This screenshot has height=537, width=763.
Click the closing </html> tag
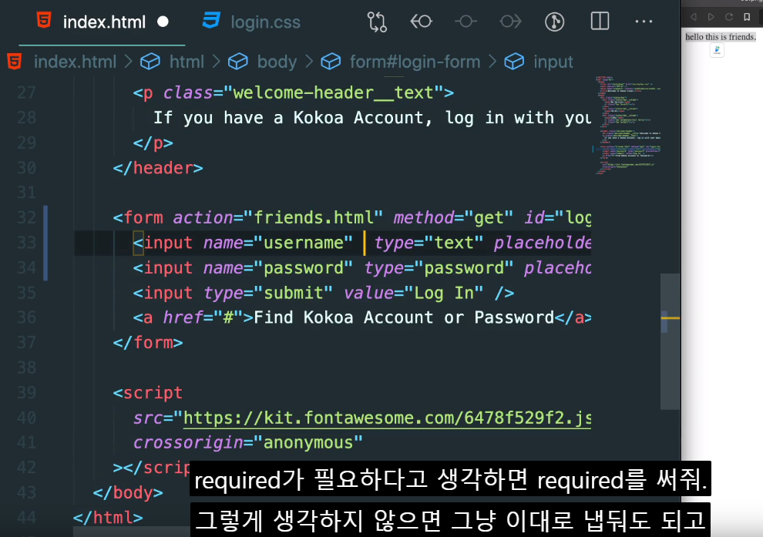click(x=108, y=518)
